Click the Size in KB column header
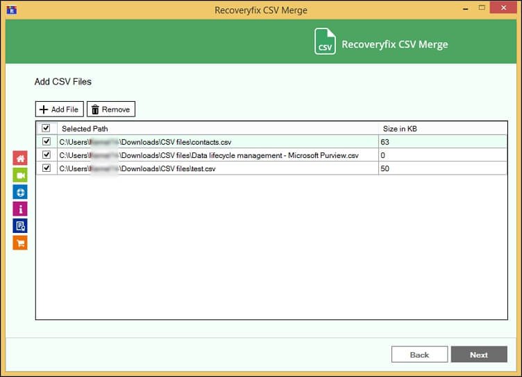This screenshot has width=522, height=377. tap(443, 129)
